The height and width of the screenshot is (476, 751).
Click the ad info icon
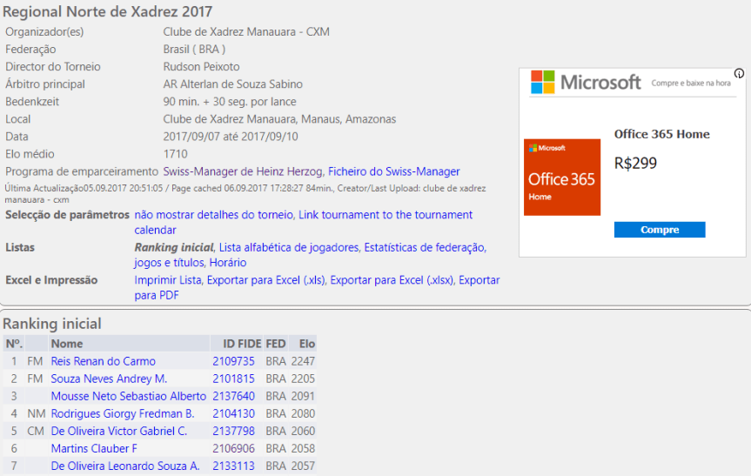pos(739,74)
